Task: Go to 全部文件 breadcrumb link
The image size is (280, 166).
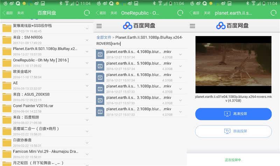Action: click(104, 37)
